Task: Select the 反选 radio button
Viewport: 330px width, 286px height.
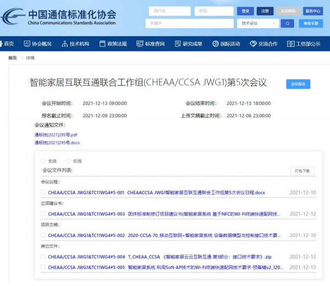Action: pos(68,161)
